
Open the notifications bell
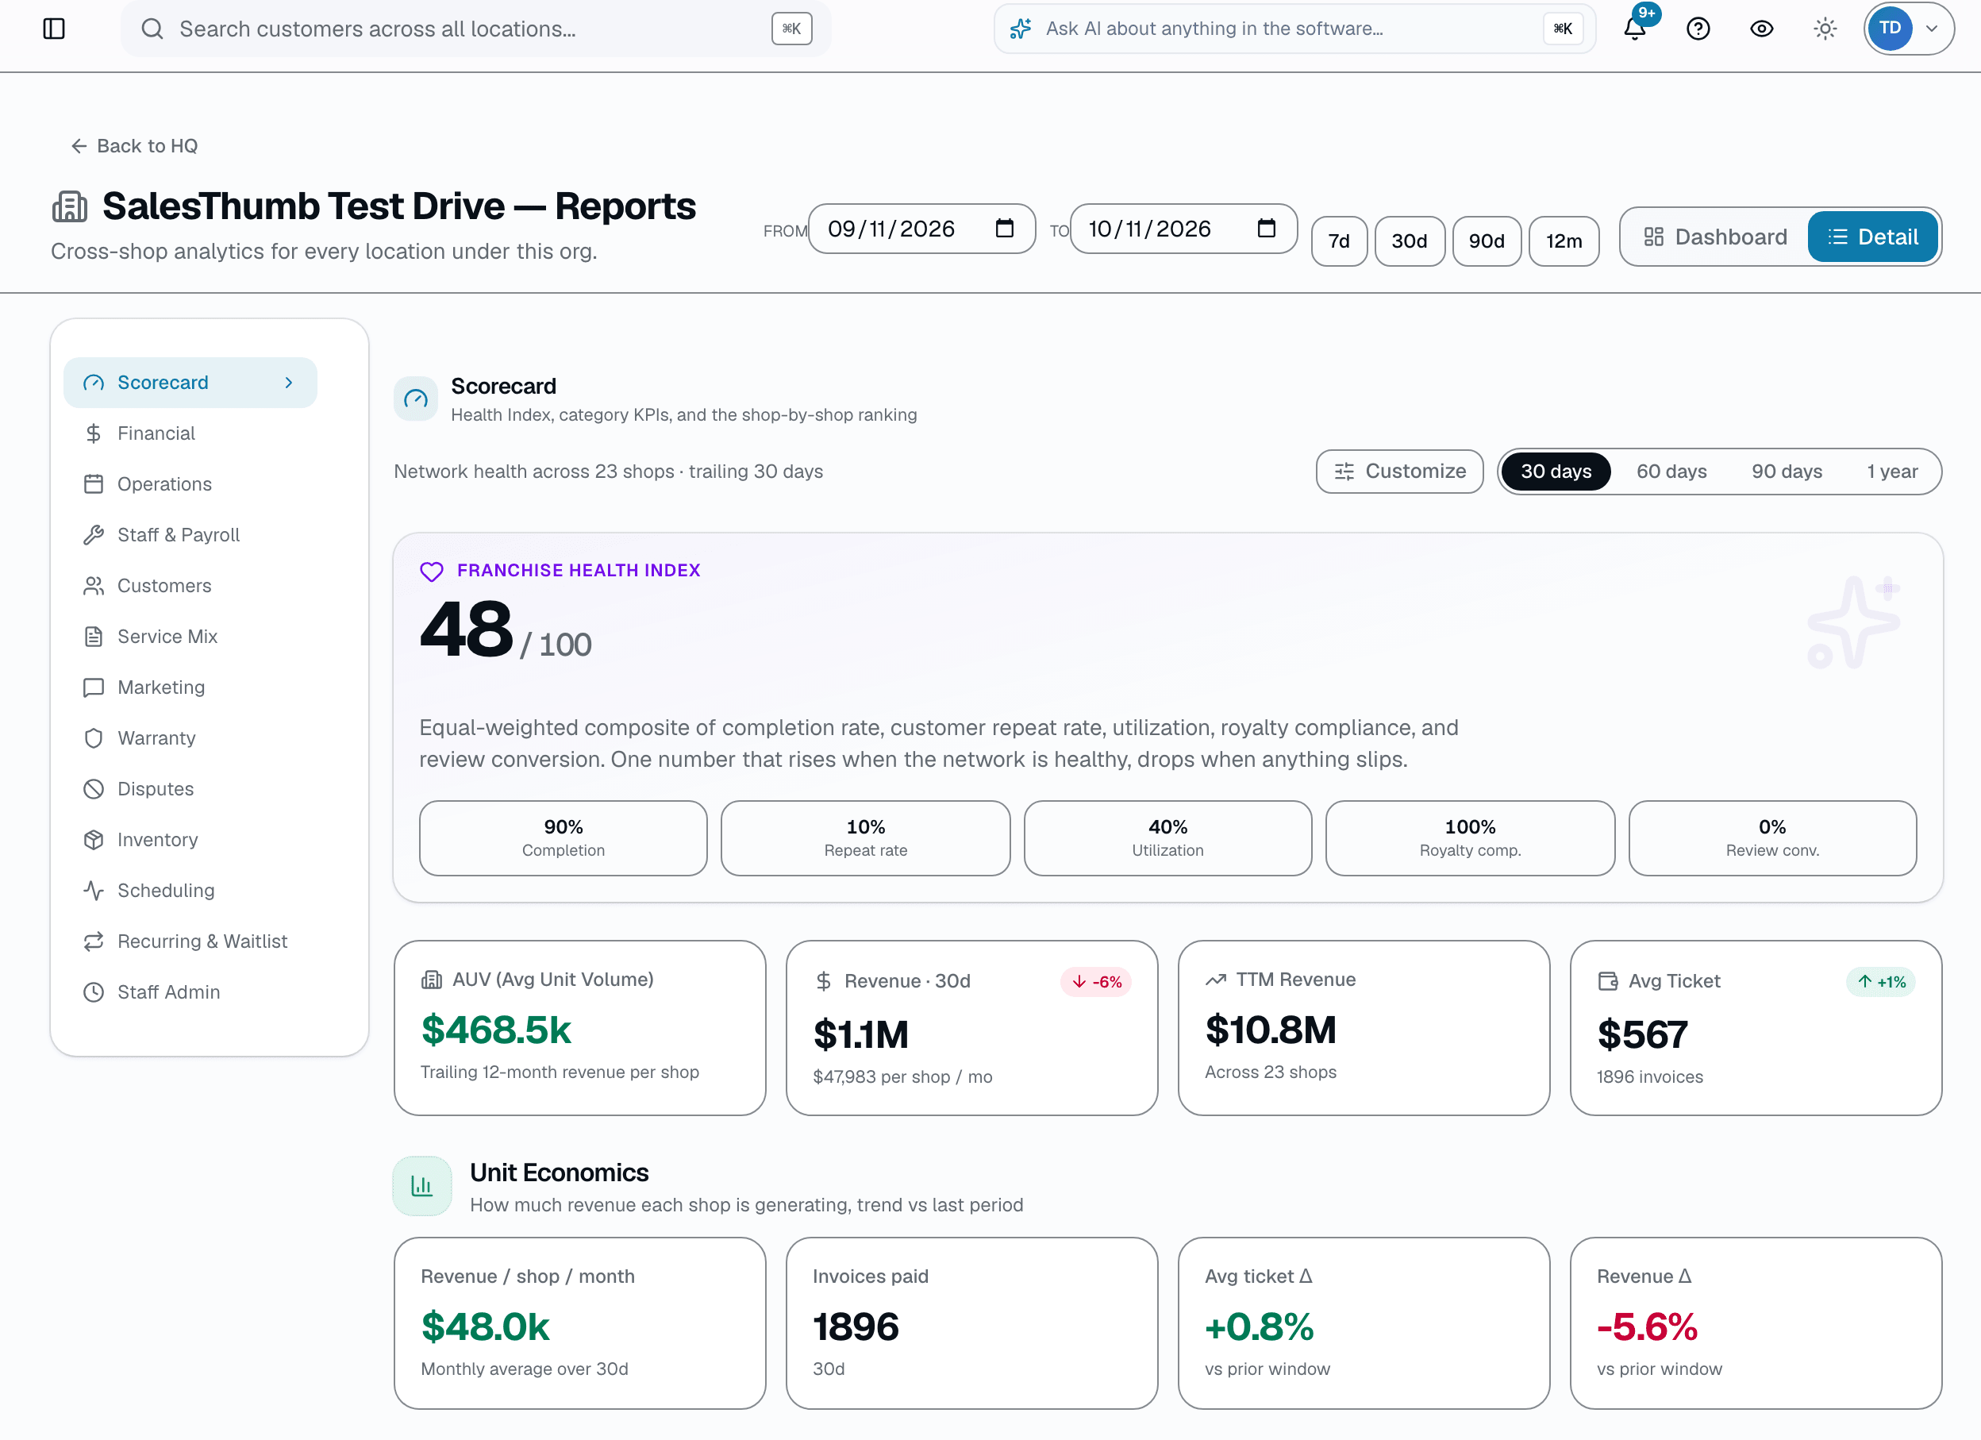(1635, 28)
